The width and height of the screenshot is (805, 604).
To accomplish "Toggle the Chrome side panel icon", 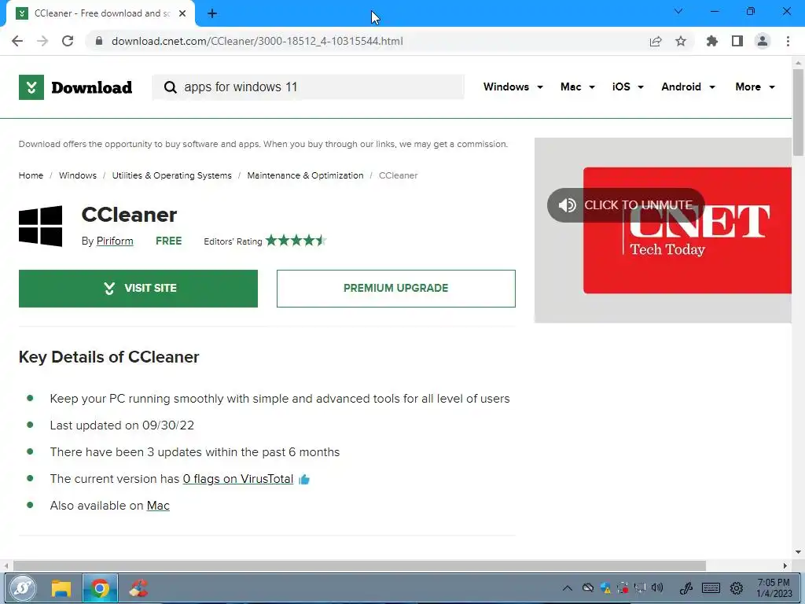I will 737,41.
